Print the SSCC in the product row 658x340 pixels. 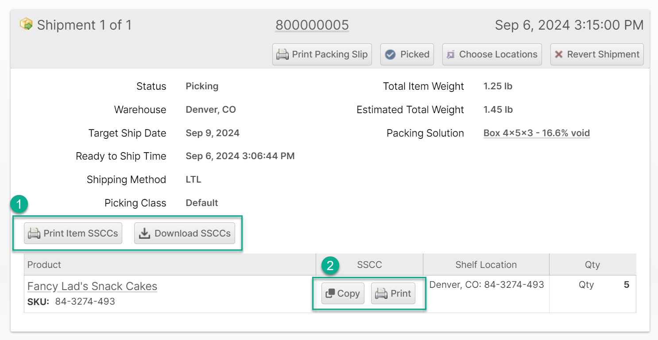click(x=393, y=294)
